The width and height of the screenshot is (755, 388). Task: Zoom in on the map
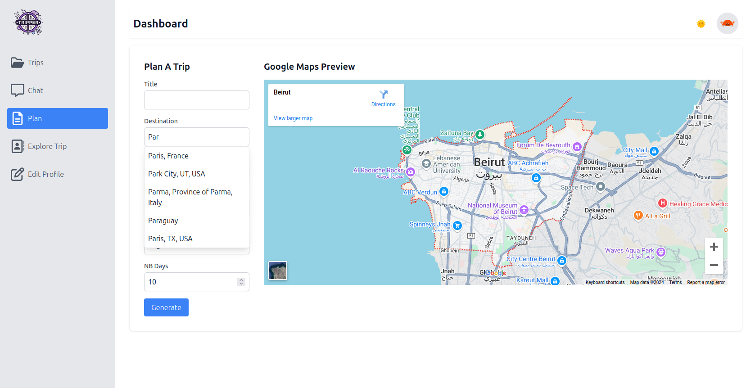714,247
